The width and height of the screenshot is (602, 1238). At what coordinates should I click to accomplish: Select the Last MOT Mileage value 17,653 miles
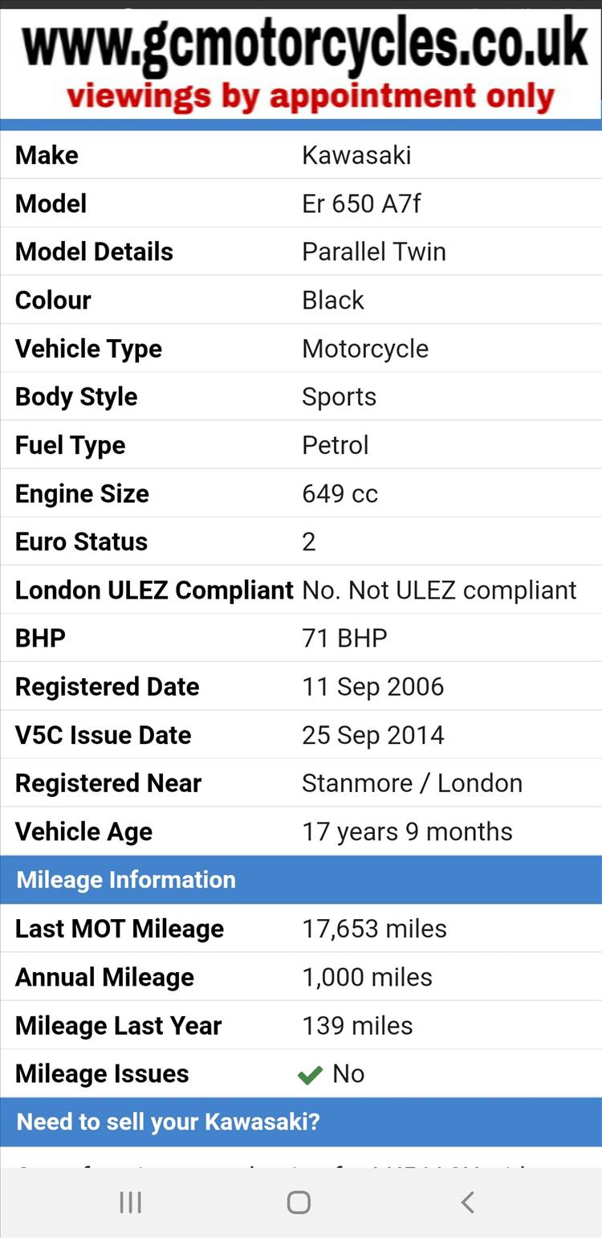[x=374, y=929]
